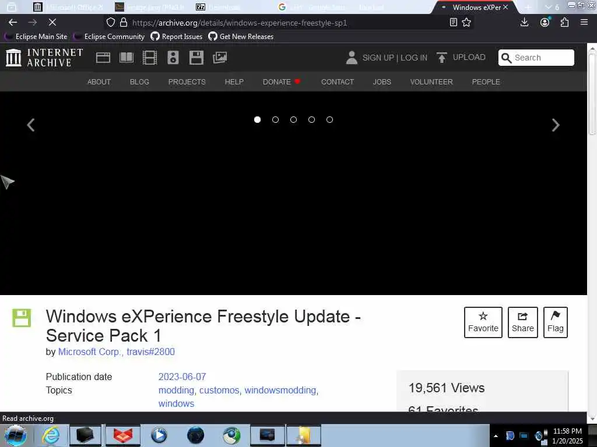This screenshot has height=447, width=597.
Task: Open the Audio speaker icon
Action: (173, 58)
